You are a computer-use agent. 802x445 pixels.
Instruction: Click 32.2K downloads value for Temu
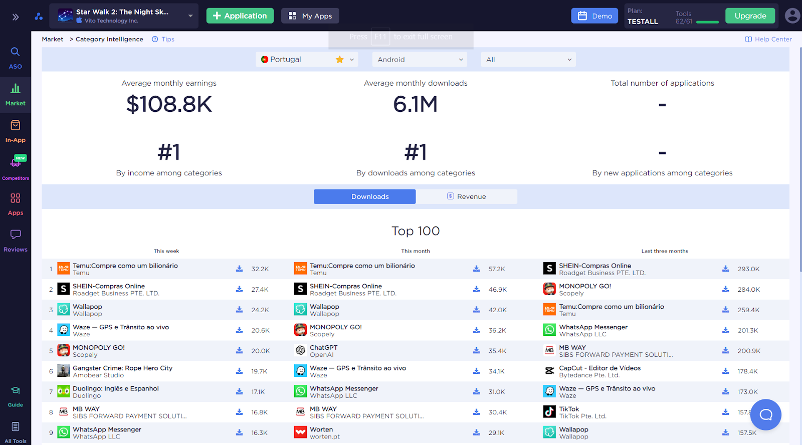pyautogui.click(x=260, y=269)
